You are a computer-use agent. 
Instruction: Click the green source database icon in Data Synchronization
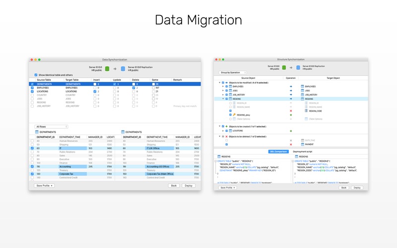click(x=107, y=68)
